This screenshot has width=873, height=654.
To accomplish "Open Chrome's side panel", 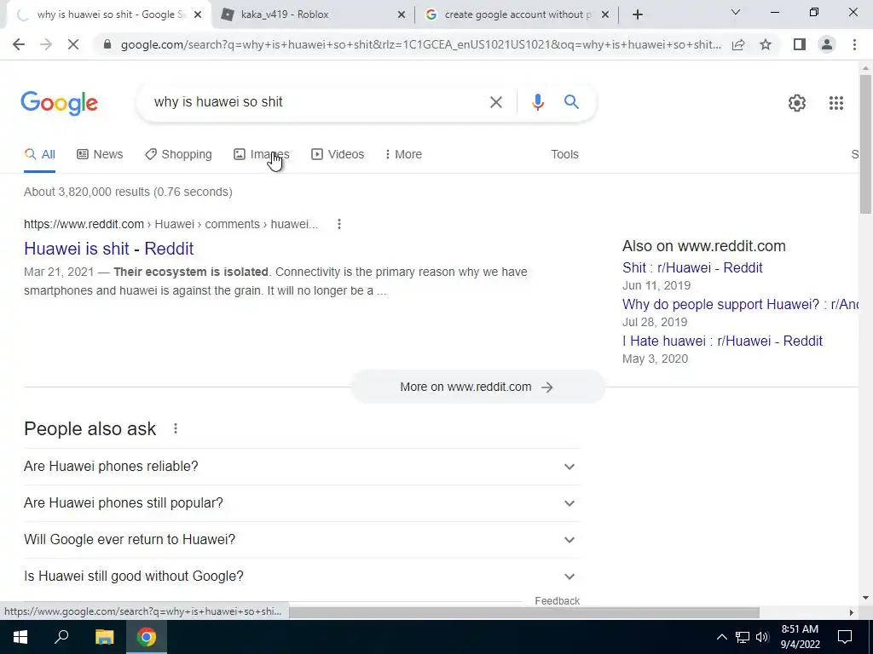I will point(799,44).
